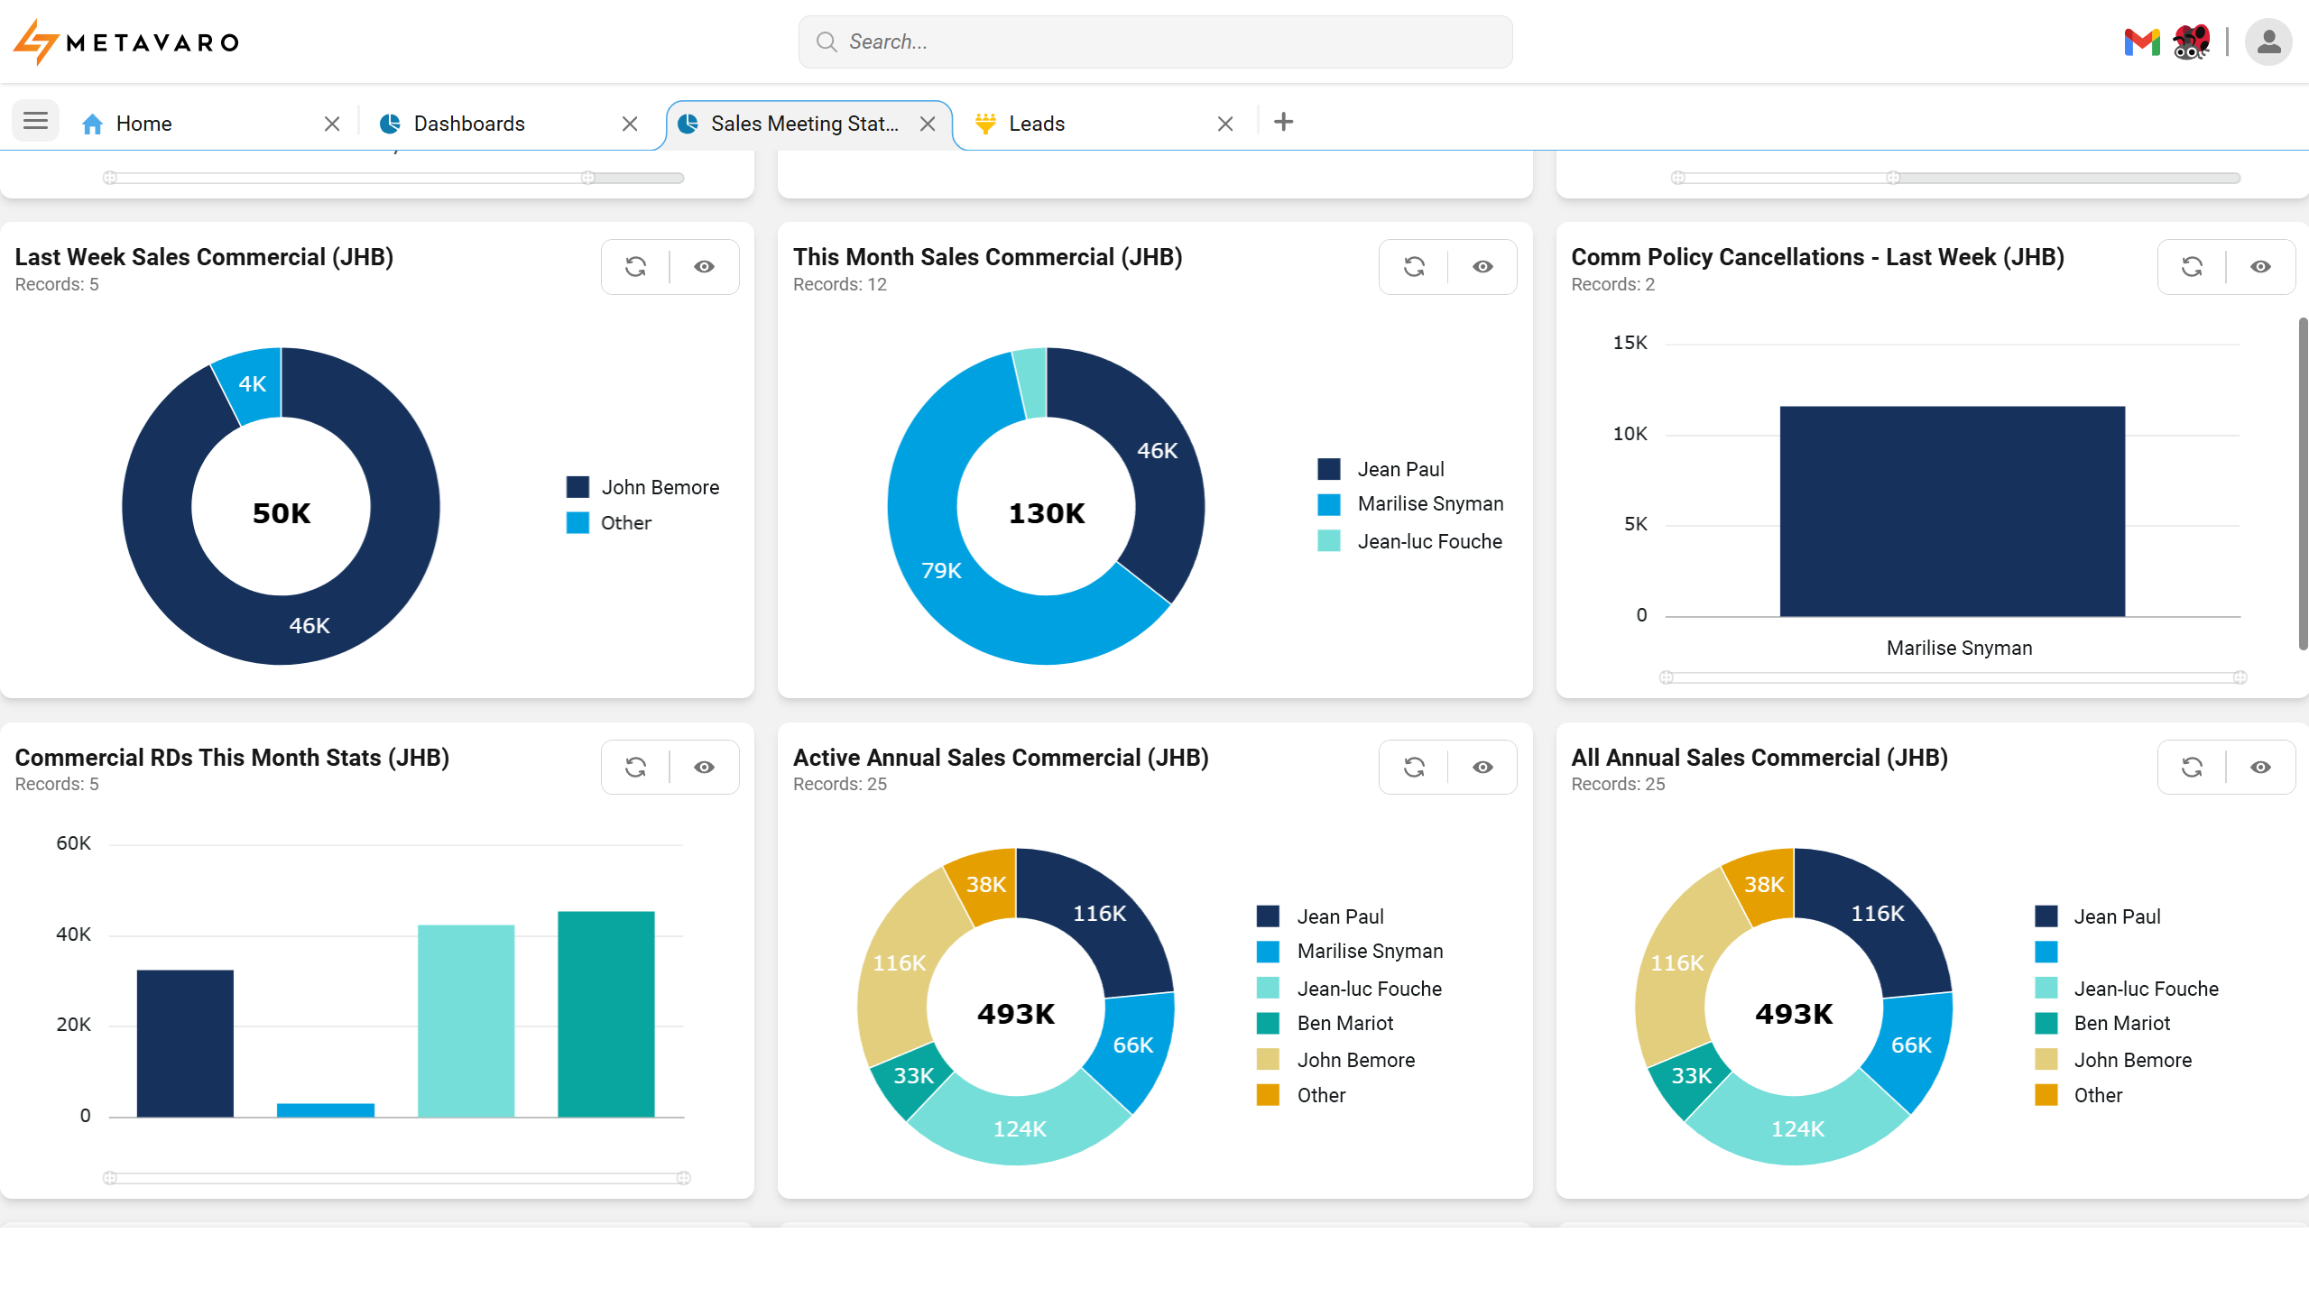Toggle Marilise Snyman legend in This Month chart
The width and height of the screenshot is (2309, 1298).
[1429, 504]
